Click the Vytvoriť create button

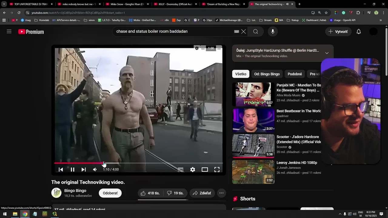pyautogui.click(x=338, y=31)
